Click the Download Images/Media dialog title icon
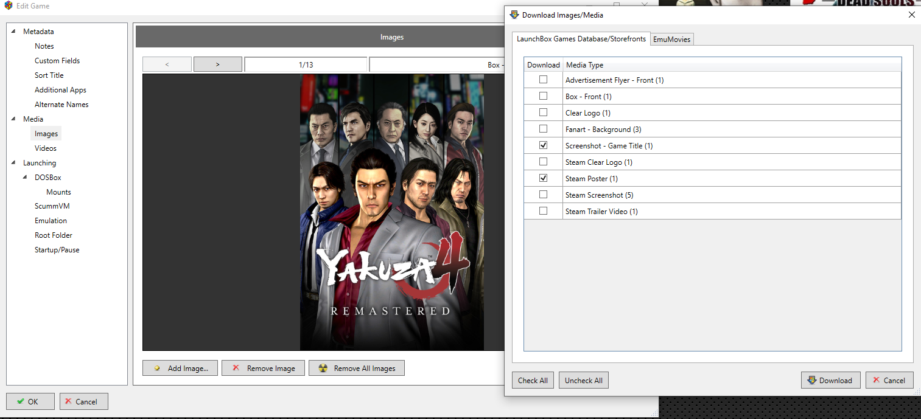 pyautogui.click(x=514, y=15)
